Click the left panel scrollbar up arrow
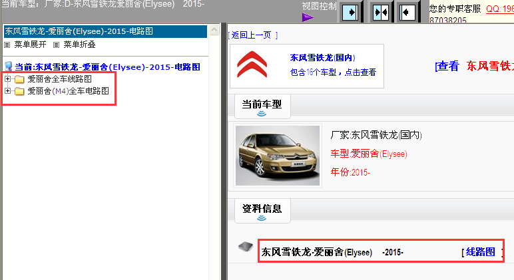 pos(214,30)
